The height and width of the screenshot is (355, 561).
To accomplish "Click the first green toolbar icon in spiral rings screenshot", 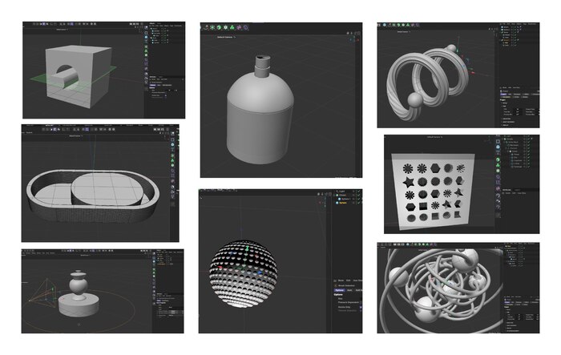I will pos(394,25).
